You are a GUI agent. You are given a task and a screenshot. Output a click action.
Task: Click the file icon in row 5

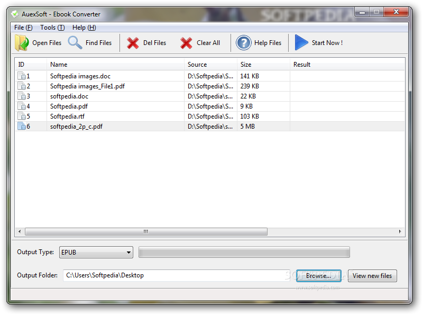point(22,116)
